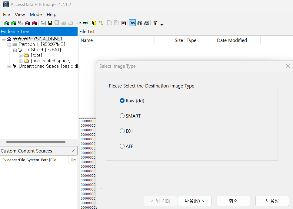Click the Evidence Tree panel header
This screenshot has height=209, width=293.
click(x=39, y=32)
